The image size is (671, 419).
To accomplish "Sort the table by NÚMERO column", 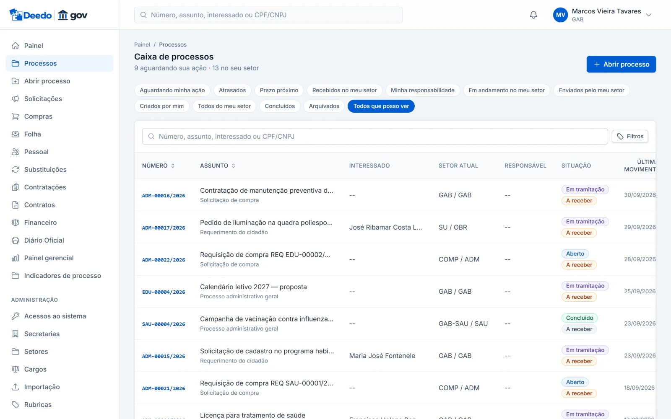I will (x=159, y=166).
